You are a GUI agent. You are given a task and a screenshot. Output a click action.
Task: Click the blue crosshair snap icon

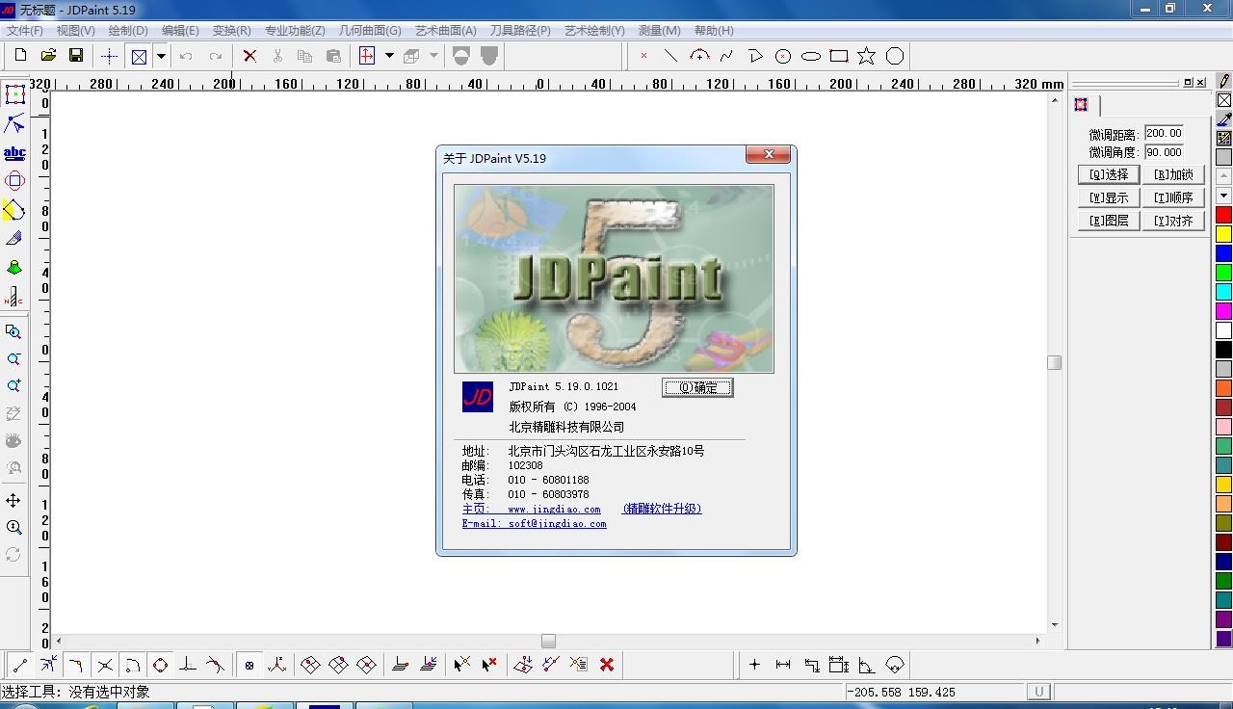click(x=109, y=56)
